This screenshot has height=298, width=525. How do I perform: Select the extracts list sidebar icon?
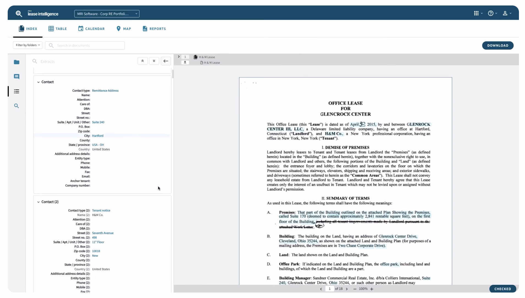[x=16, y=91]
